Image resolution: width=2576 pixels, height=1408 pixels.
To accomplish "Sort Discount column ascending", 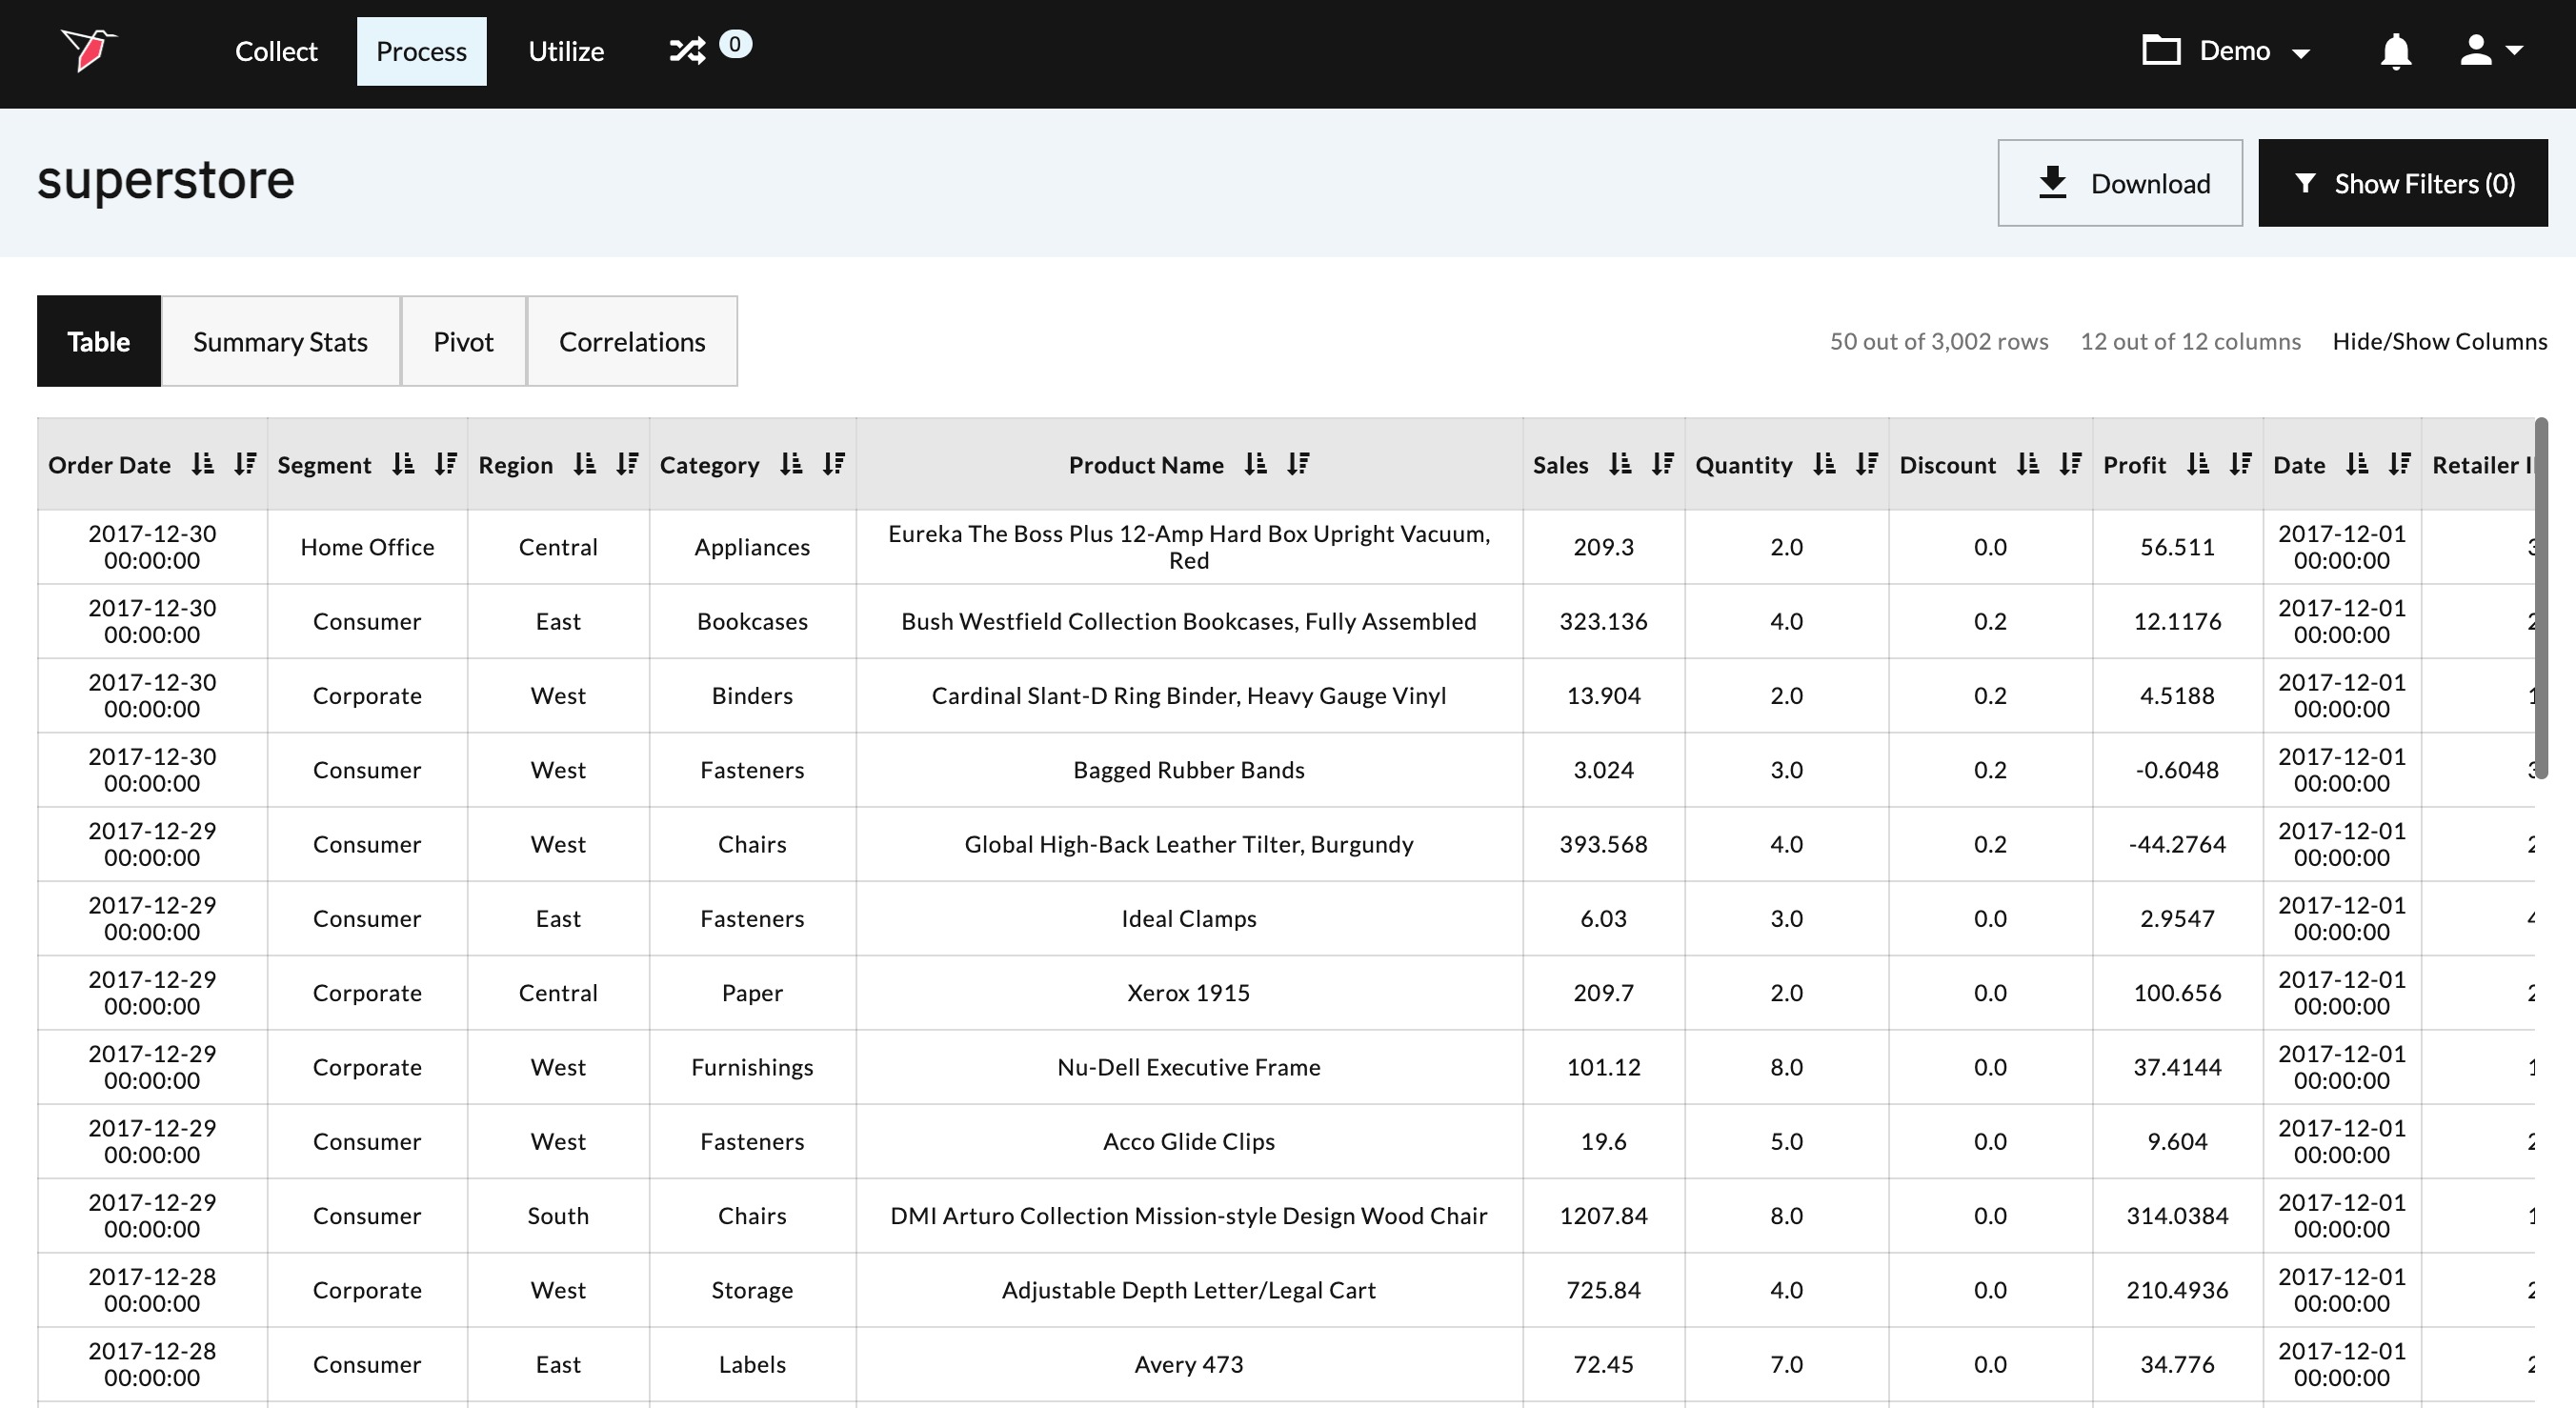I will tap(2027, 464).
